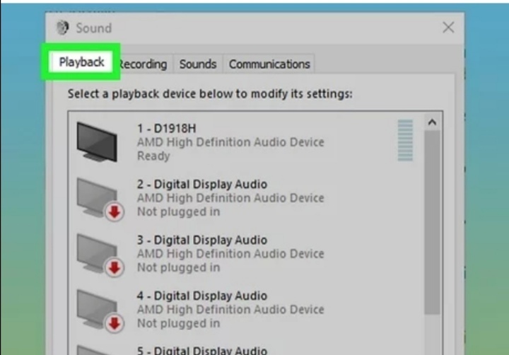Viewport: 509px width, 355px height.
Task: Click the Ready status of D1918H
Action: pos(153,156)
